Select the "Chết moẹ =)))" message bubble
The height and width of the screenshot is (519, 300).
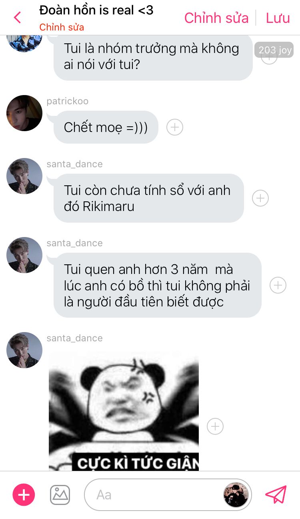coord(106,127)
